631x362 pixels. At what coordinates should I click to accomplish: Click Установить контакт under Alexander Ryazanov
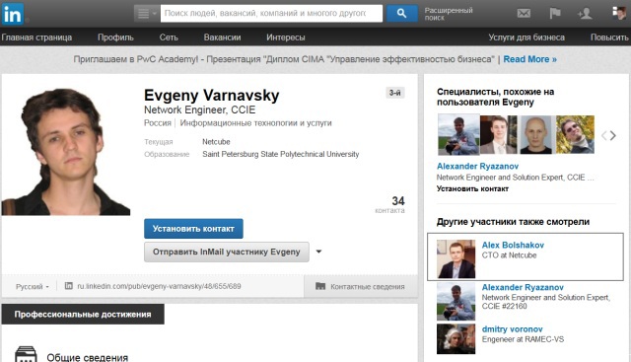click(x=472, y=188)
